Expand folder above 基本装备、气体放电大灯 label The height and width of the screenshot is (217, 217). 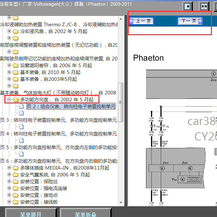9,86
